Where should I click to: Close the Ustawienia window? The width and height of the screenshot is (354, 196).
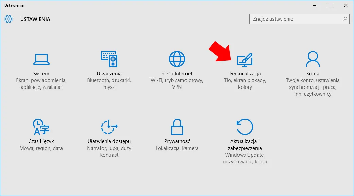click(x=346, y=5)
